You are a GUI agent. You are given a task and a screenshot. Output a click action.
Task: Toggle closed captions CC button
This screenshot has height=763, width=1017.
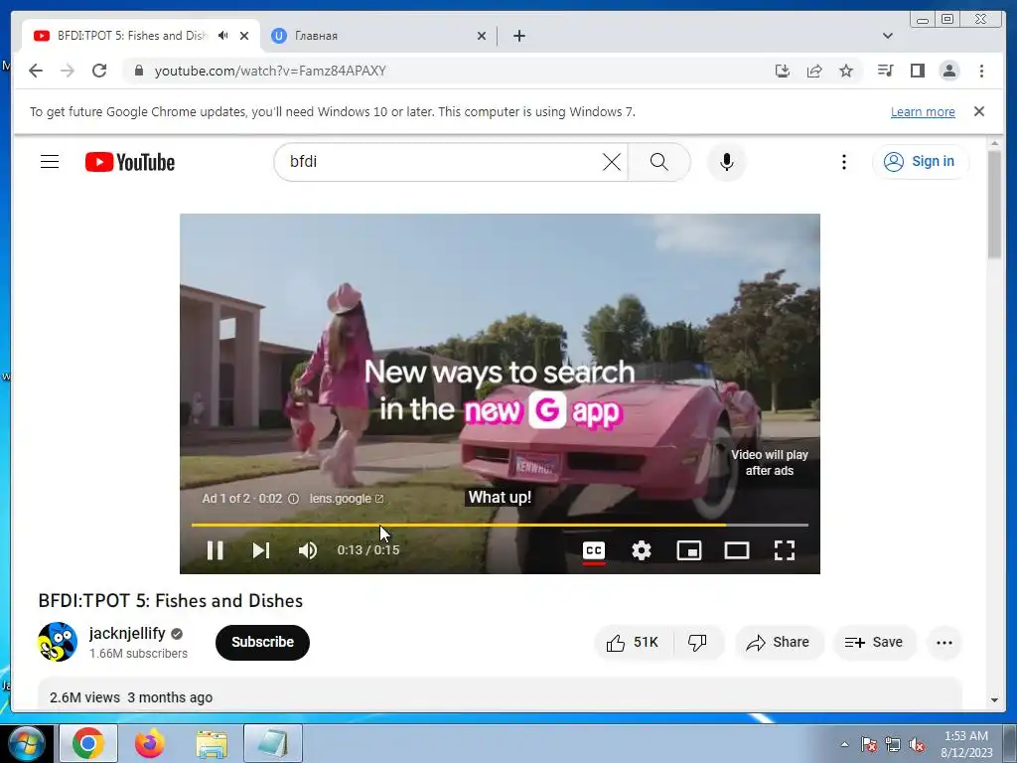(594, 550)
